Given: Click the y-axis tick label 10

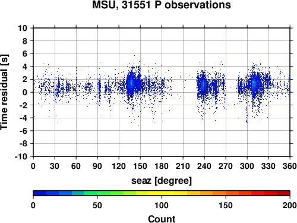Looking at the screenshot, I should [x=23, y=28].
